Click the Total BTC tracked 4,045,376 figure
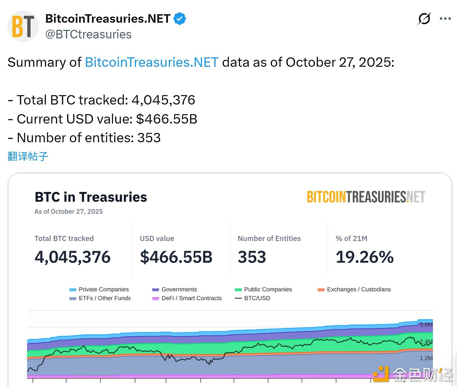457x386 pixels. coord(73,257)
